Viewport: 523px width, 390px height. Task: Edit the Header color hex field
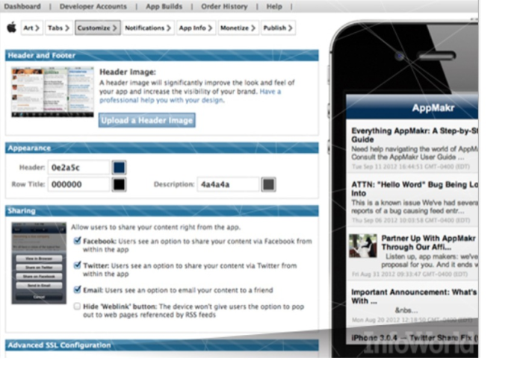point(78,167)
